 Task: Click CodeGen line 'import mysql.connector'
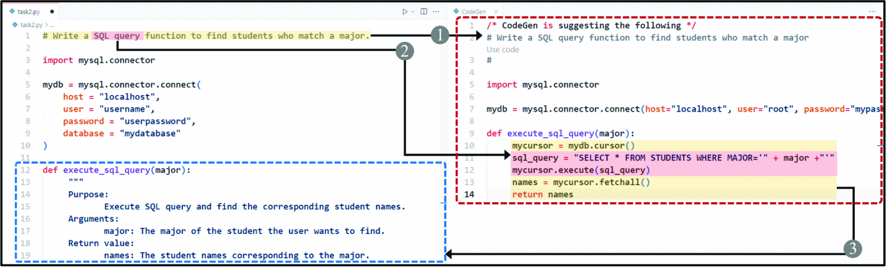click(x=542, y=85)
